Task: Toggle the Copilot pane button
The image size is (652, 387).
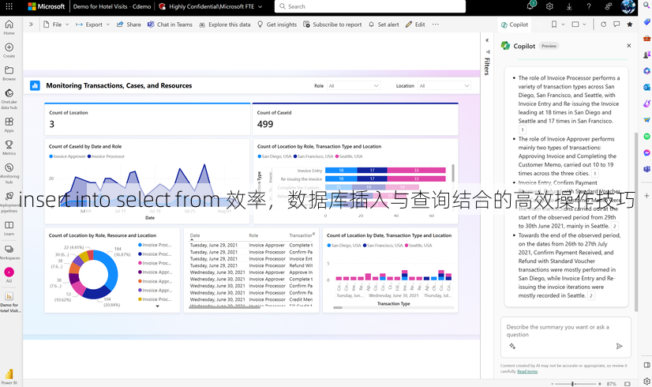Action: click(515, 24)
